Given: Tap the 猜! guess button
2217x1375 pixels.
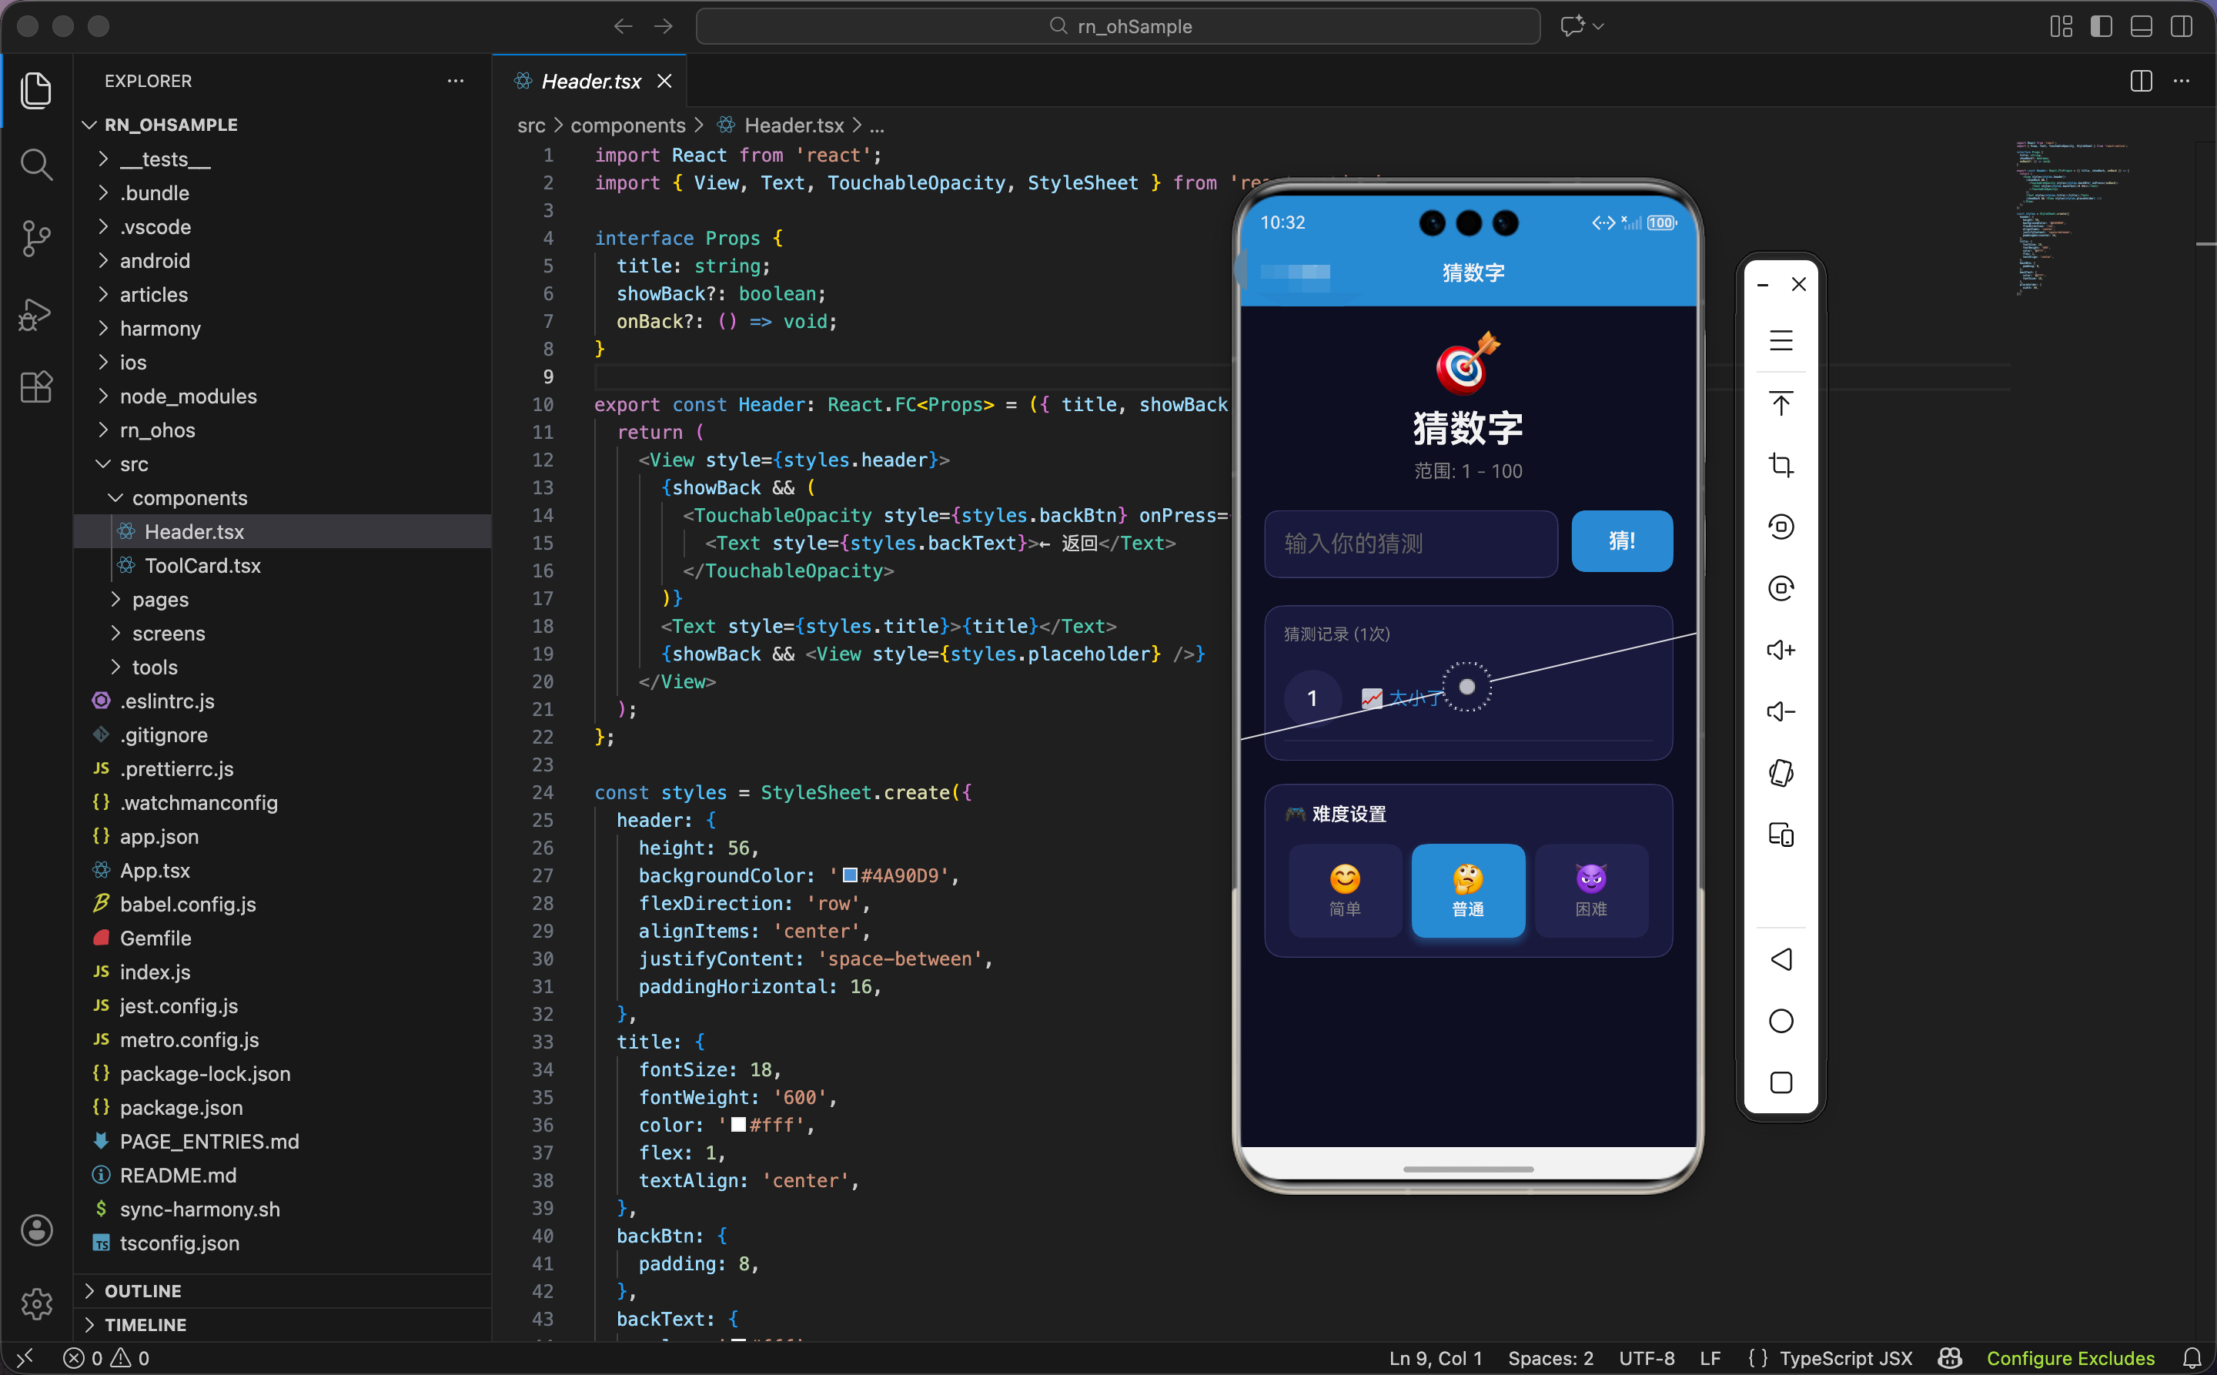Looking at the screenshot, I should [1621, 541].
